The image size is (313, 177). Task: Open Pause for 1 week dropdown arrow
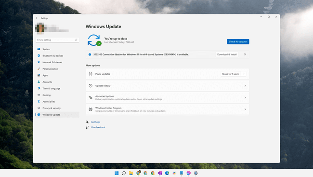(244, 74)
